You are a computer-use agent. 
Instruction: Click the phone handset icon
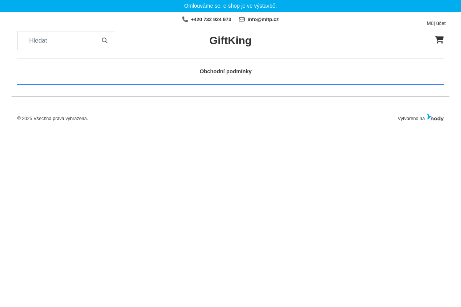click(x=185, y=19)
